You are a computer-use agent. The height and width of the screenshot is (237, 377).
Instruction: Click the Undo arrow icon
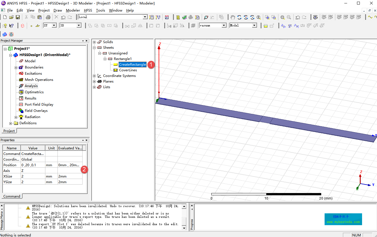coord(63,17)
